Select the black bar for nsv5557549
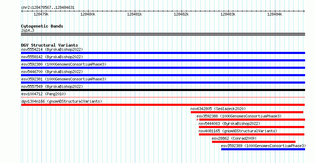315x163 pixels. point(163,90)
